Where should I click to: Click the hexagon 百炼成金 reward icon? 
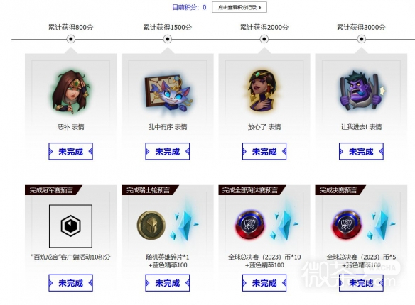[70, 226]
